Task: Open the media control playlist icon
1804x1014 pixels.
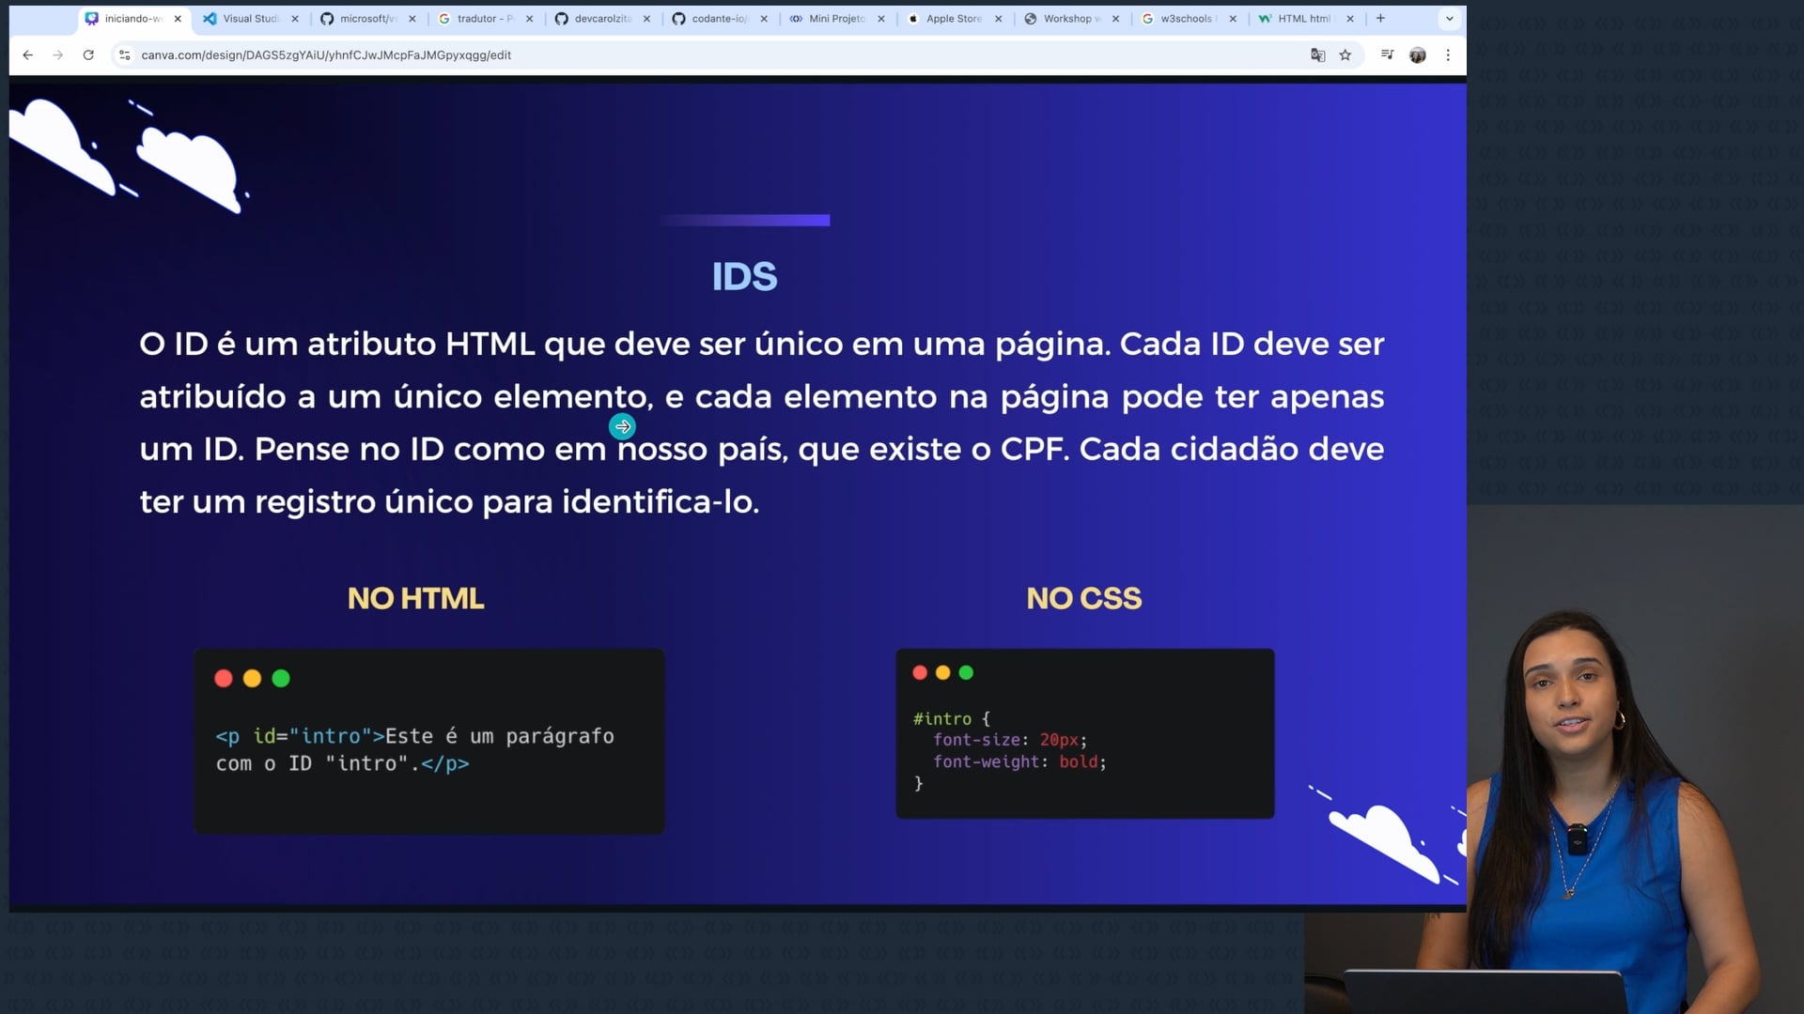Action: (1387, 55)
